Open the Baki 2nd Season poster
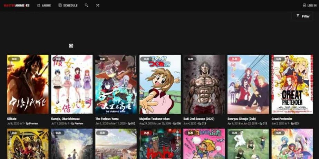This screenshot has width=319, height=159. 204,84
